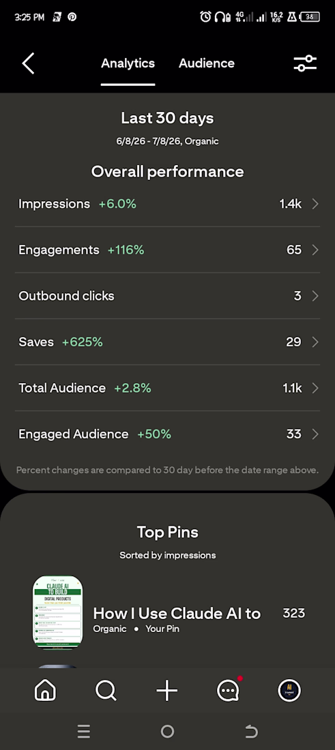Image resolution: width=335 pixels, height=750 pixels.
Task: Expand the Outbound clicks chevron
Action: click(x=315, y=296)
